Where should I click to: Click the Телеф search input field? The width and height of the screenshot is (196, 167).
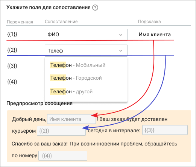tap(86, 51)
